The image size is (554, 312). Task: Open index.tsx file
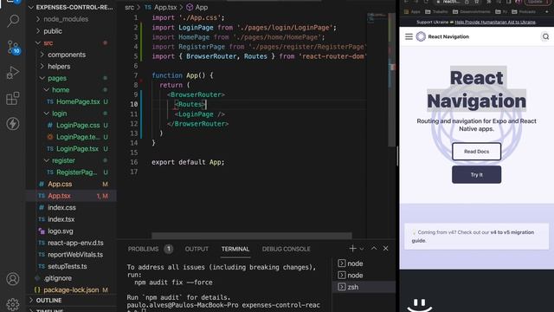click(x=61, y=219)
